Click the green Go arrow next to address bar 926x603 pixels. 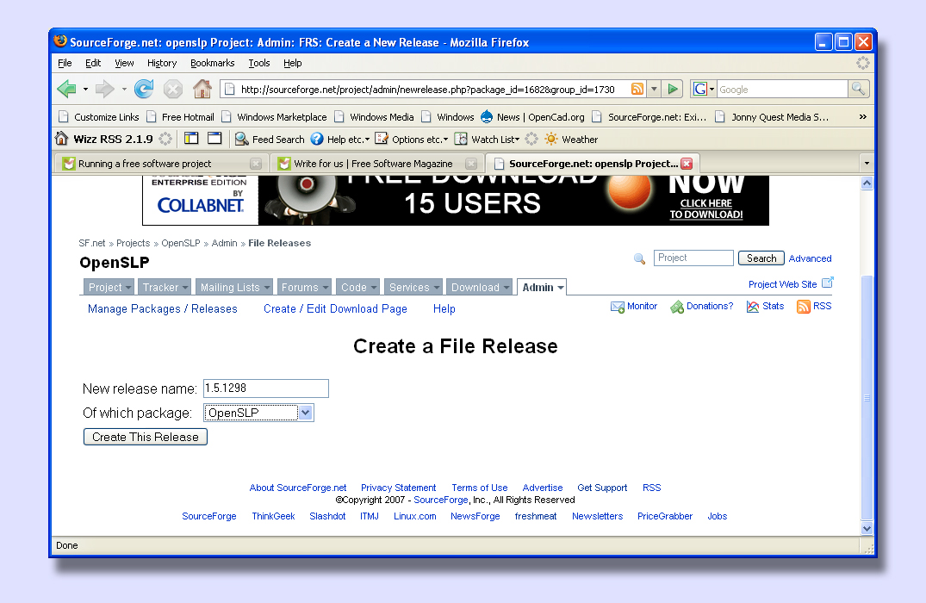point(672,90)
